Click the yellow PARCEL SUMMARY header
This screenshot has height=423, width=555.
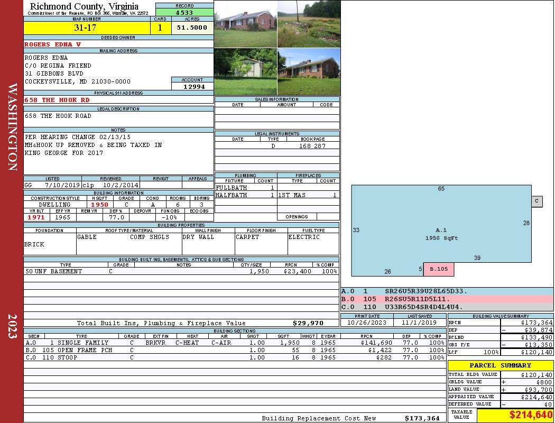(x=500, y=365)
